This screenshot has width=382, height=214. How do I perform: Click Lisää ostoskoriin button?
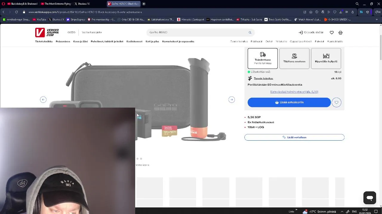[289, 102]
